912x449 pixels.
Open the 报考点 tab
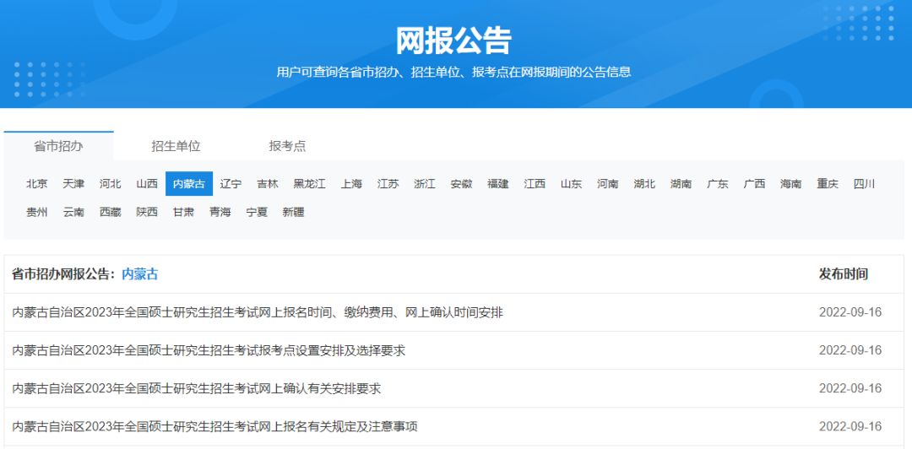point(287,146)
